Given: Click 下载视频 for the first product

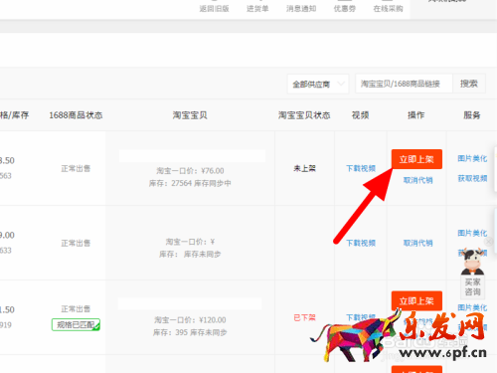Looking at the screenshot, I should click(361, 168).
